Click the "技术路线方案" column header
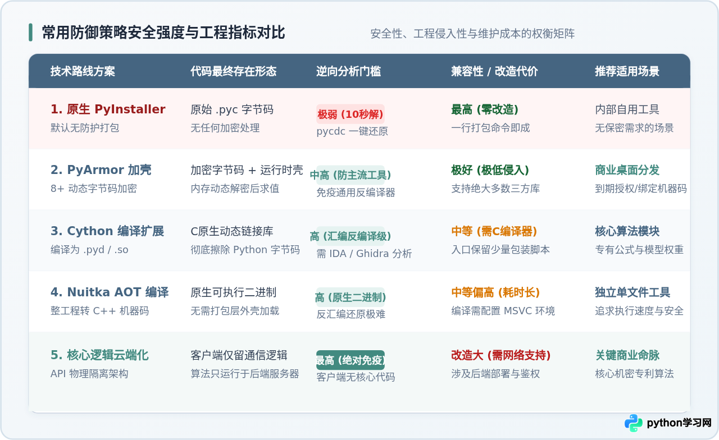 pos(83,71)
